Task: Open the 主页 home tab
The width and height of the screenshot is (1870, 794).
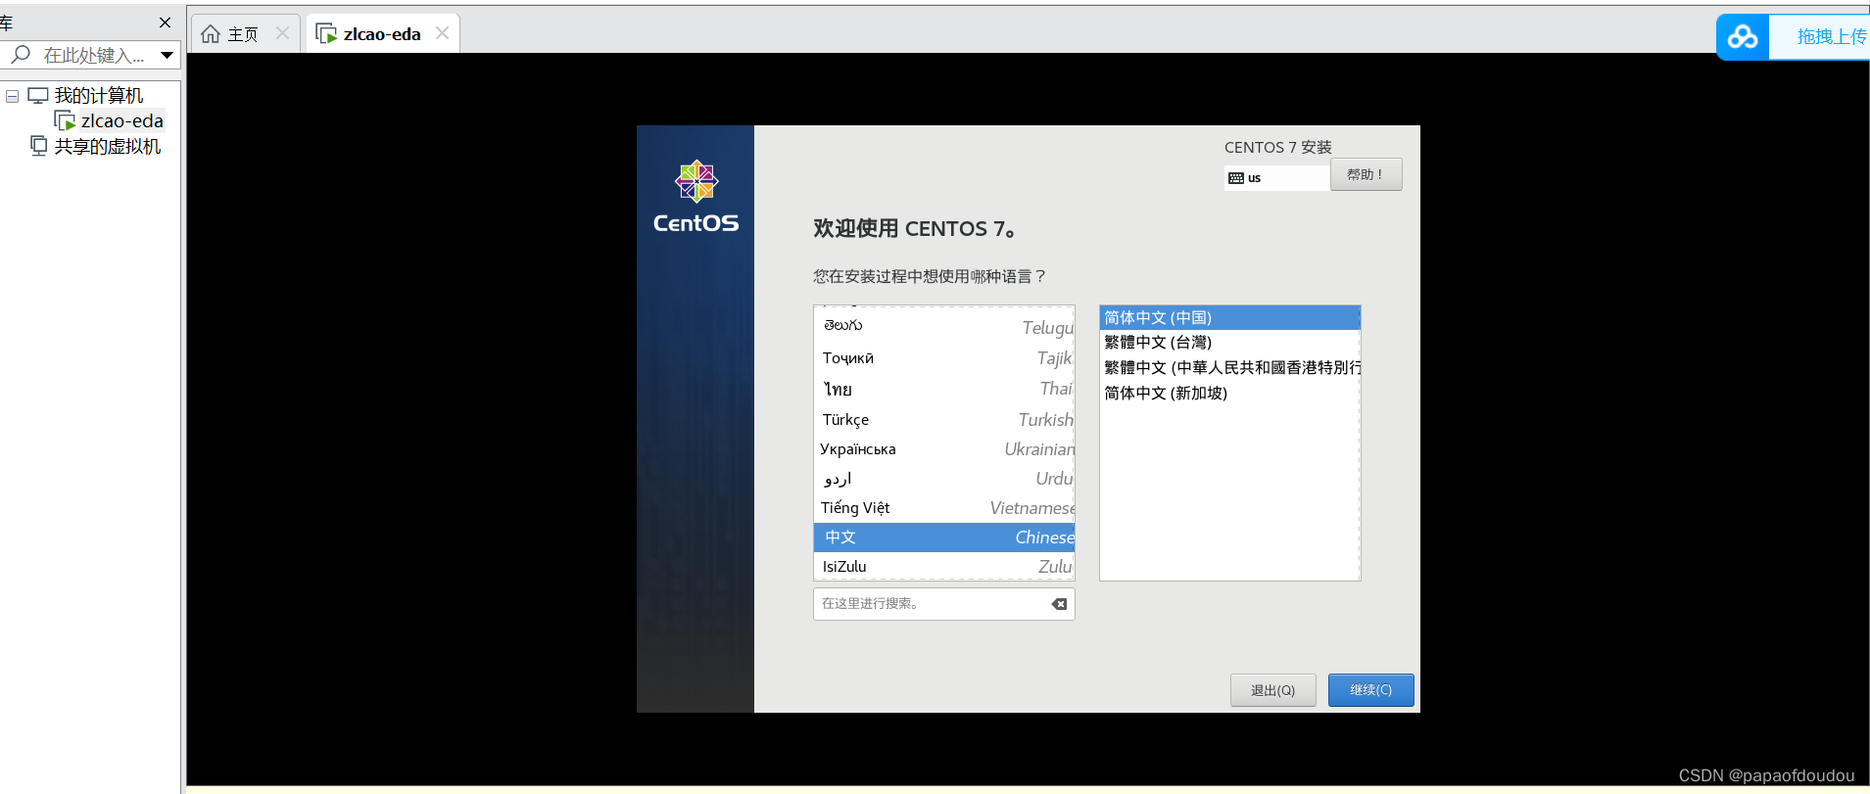Action: [245, 34]
